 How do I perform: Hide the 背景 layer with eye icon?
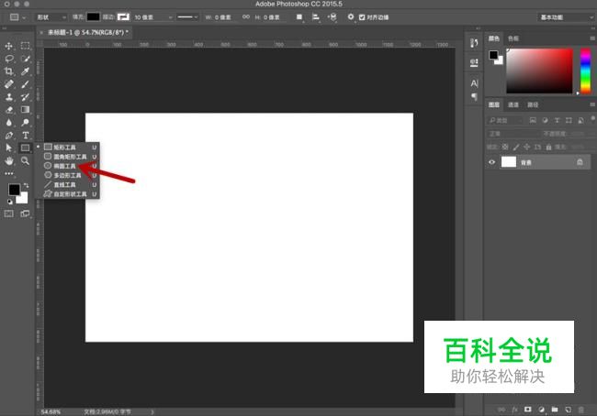coord(491,162)
